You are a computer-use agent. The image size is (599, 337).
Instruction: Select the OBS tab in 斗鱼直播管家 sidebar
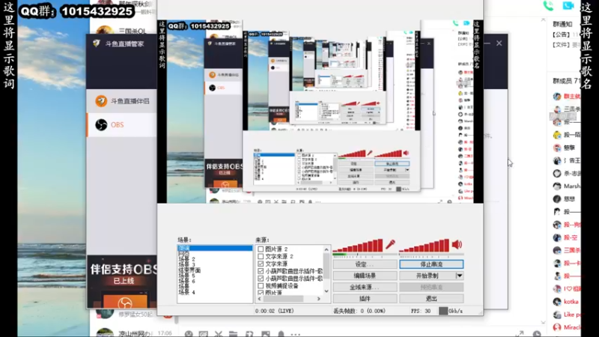(x=122, y=124)
